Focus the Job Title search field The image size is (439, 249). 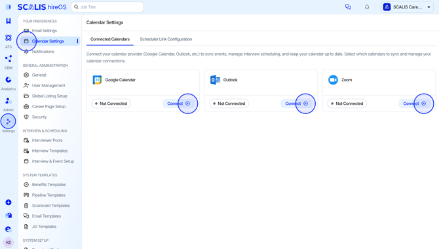point(107,7)
